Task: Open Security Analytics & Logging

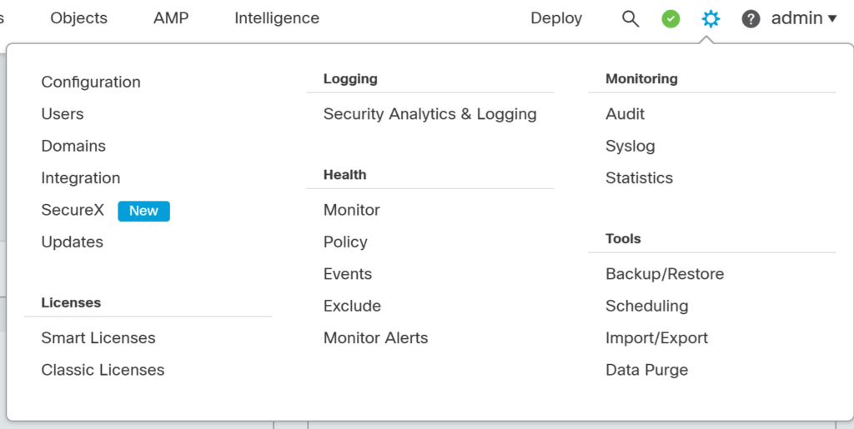Action: 430,114
